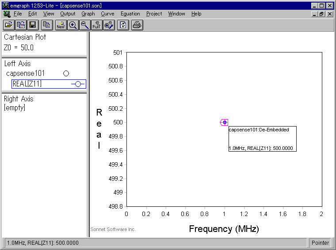Click the Copy toolbar icon
This screenshot has height=250, width=336.
click(47, 25)
